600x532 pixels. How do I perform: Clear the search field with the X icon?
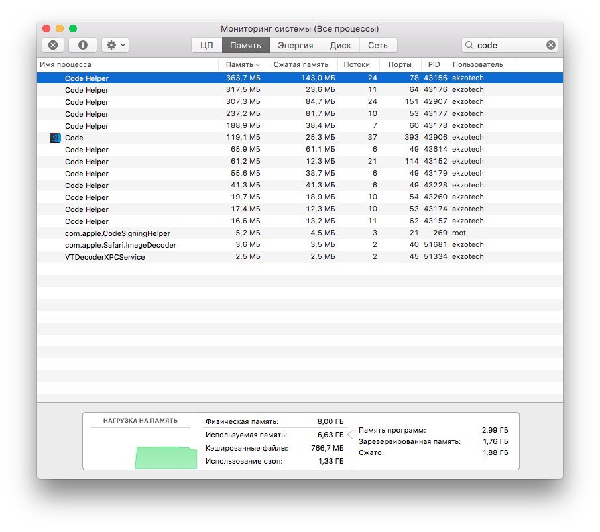pos(551,45)
